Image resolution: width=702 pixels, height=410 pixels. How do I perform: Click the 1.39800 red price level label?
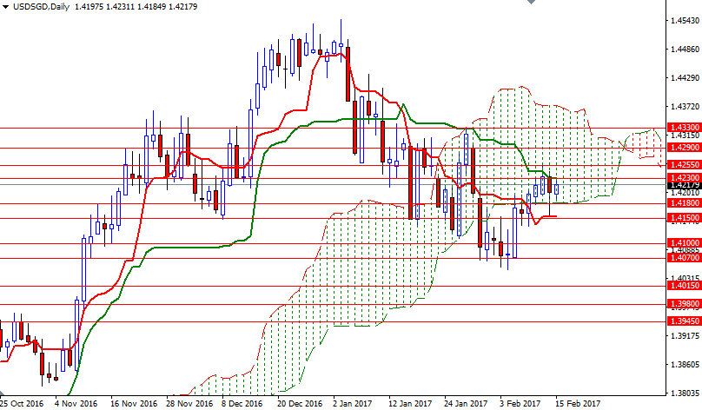(684, 304)
